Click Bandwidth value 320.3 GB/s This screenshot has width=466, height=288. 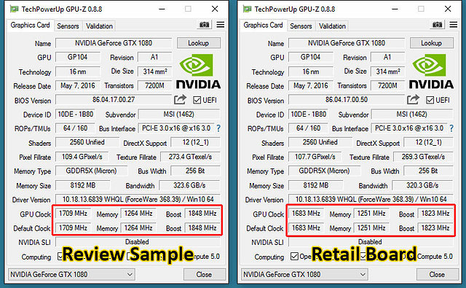(x=422, y=185)
